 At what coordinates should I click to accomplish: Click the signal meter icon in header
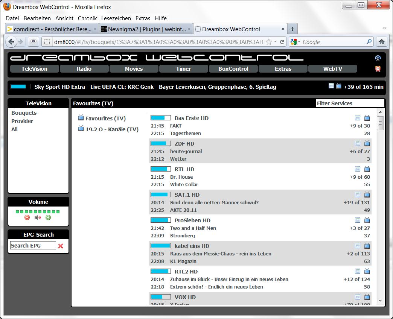click(x=378, y=58)
